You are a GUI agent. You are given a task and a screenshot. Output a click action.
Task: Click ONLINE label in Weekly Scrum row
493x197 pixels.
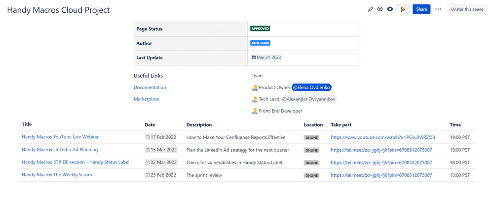pos(311,175)
